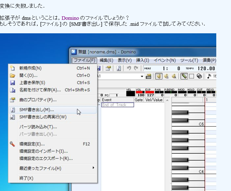
Task: Toggle the speaker A button
Action: click(x=174, y=76)
